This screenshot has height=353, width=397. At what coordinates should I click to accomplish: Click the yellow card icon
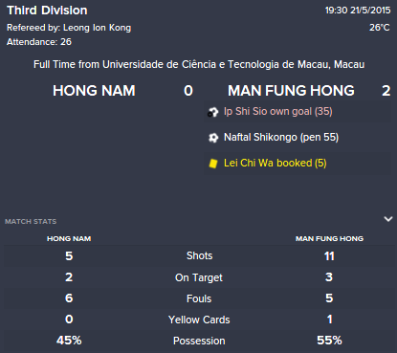pos(213,164)
